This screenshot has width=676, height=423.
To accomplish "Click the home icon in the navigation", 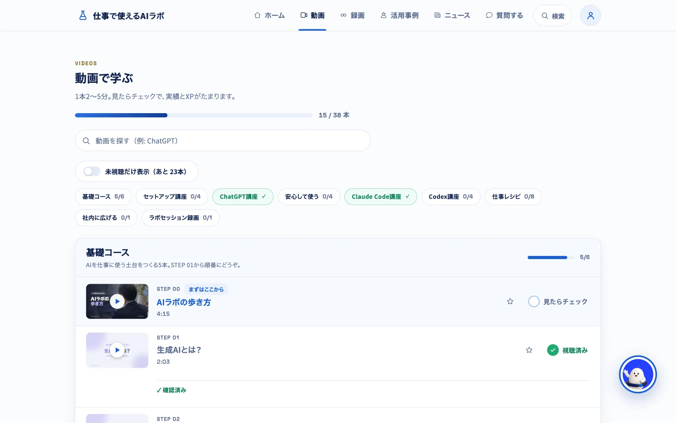I will (257, 15).
